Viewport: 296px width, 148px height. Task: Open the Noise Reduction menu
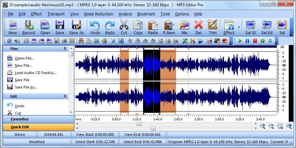click(x=98, y=14)
